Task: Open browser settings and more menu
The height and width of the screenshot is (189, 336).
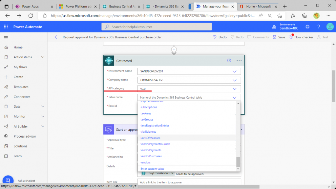Action: tap(328, 16)
